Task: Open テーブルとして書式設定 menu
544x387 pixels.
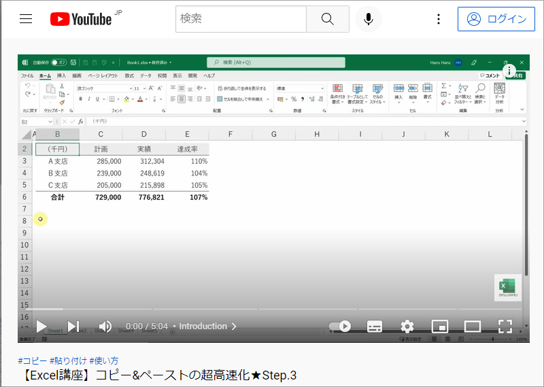Action: [x=357, y=94]
